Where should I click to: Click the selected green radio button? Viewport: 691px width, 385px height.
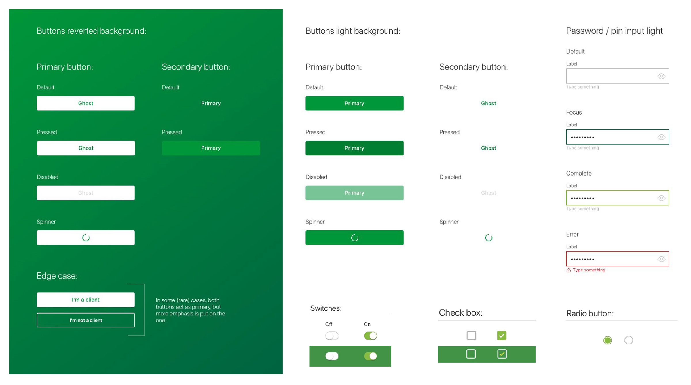click(x=608, y=340)
